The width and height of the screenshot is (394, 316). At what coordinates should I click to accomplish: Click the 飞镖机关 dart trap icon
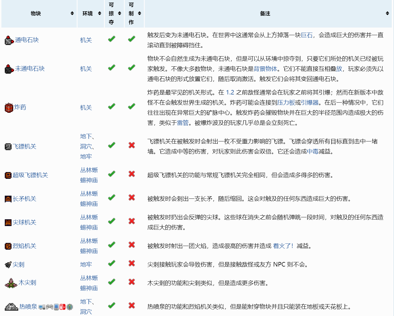(8, 146)
